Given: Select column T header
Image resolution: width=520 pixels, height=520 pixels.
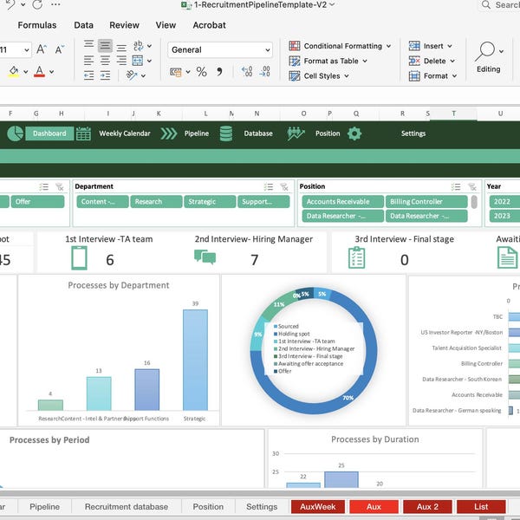Looking at the screenshot, I should click(453, 114).
